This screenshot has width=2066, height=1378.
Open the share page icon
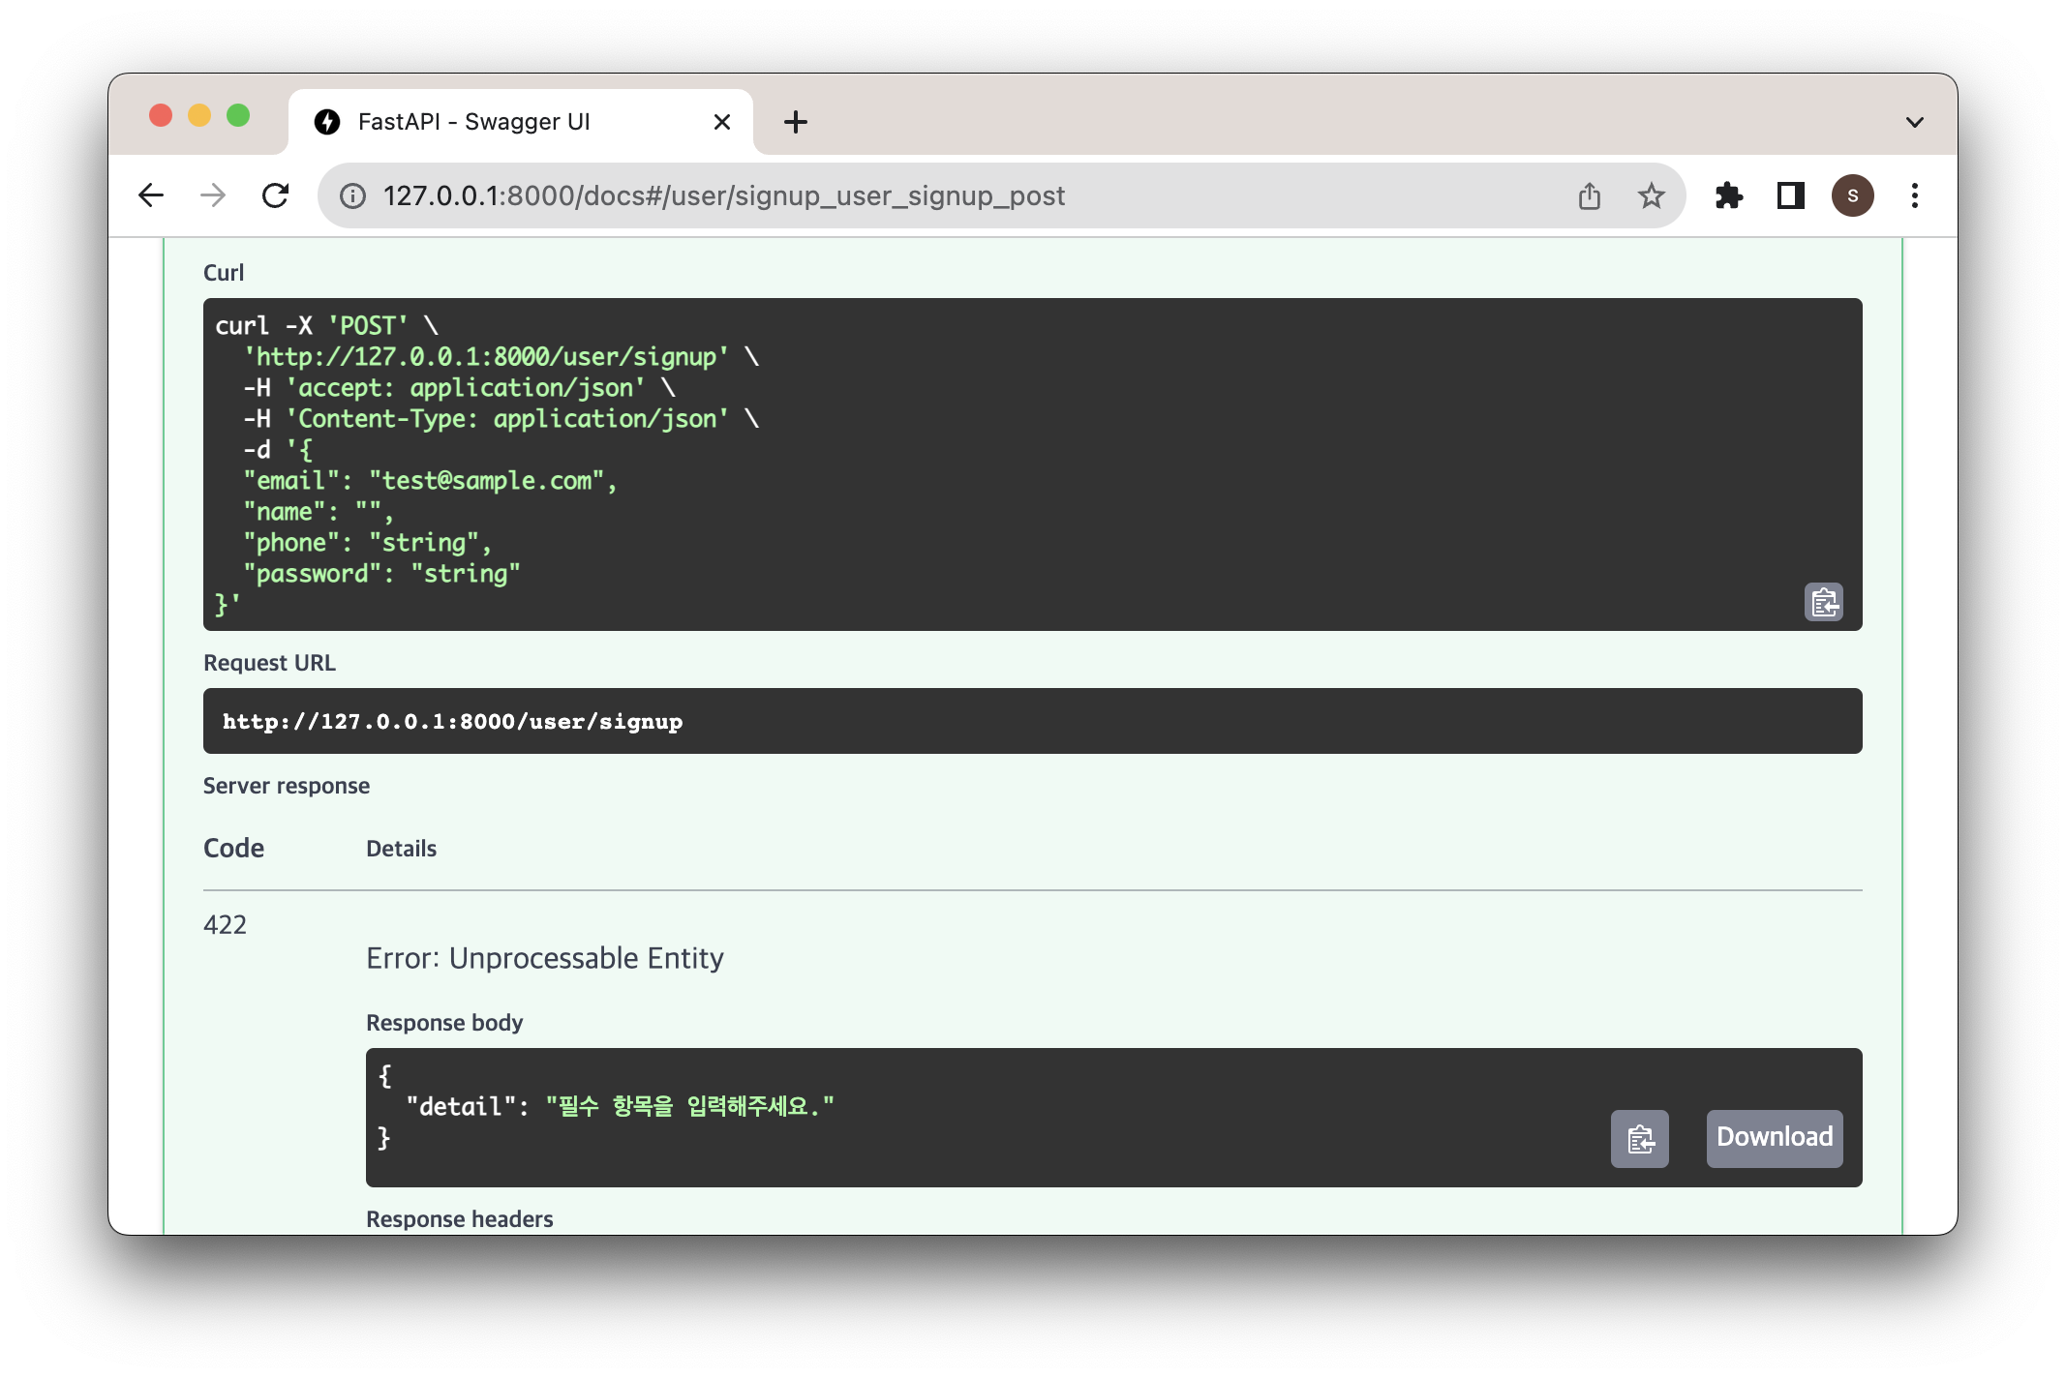tap(1589, 196)
